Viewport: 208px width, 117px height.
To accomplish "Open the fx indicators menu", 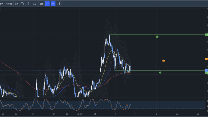I will 28,4.
